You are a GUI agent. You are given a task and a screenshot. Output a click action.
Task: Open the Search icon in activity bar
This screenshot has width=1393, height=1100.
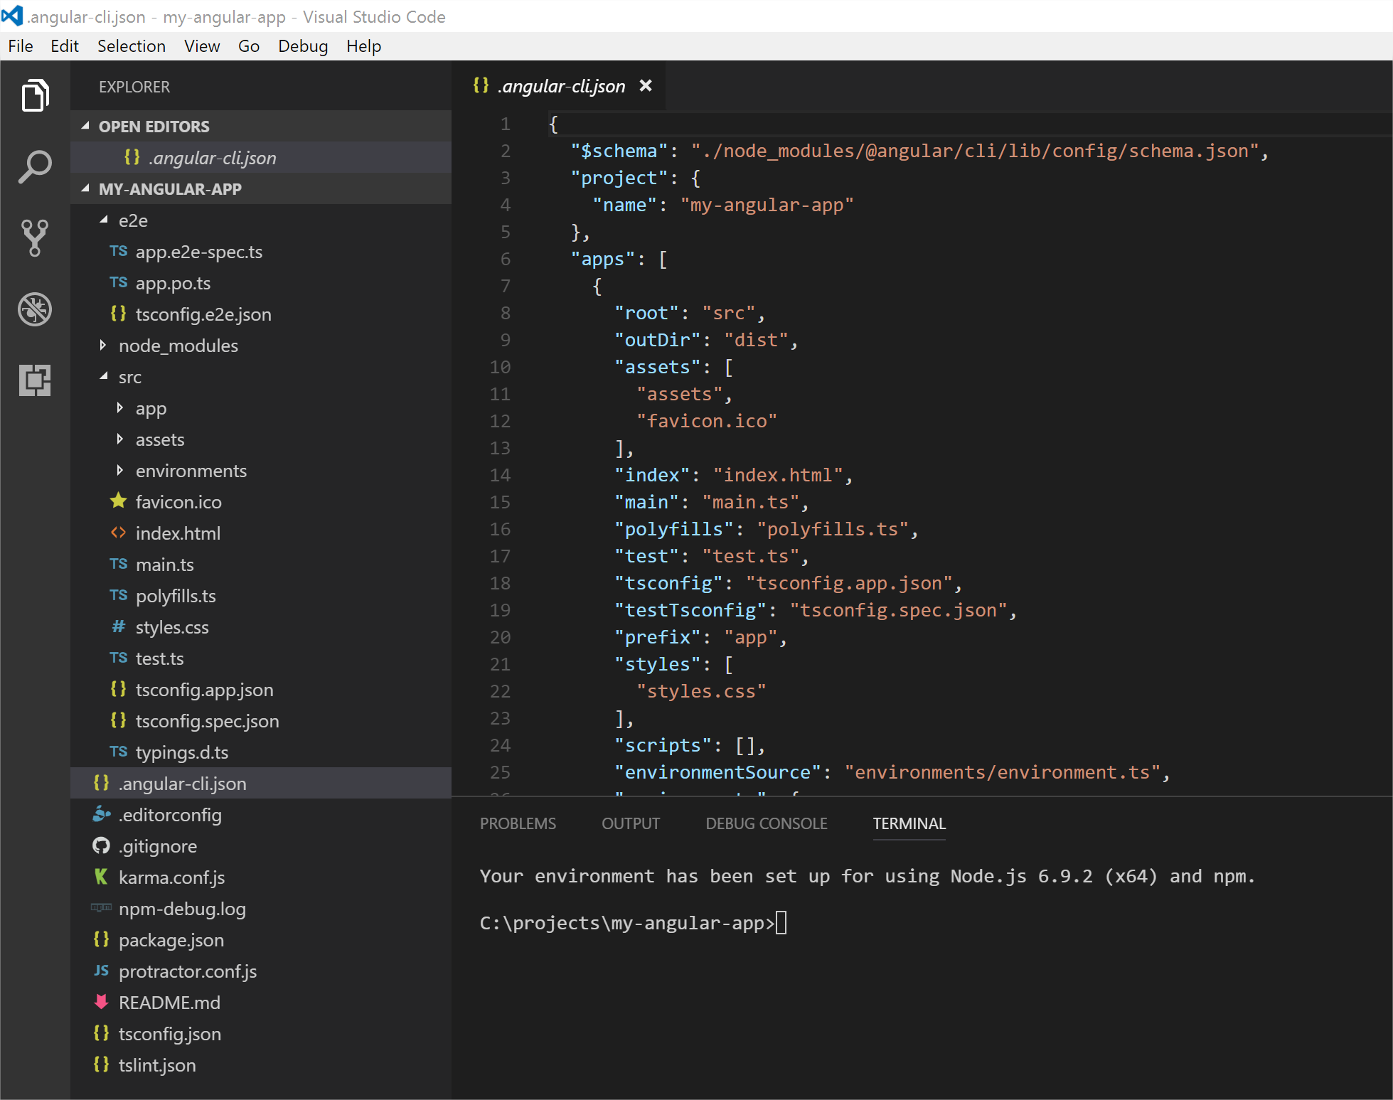[x=35, y=166]
